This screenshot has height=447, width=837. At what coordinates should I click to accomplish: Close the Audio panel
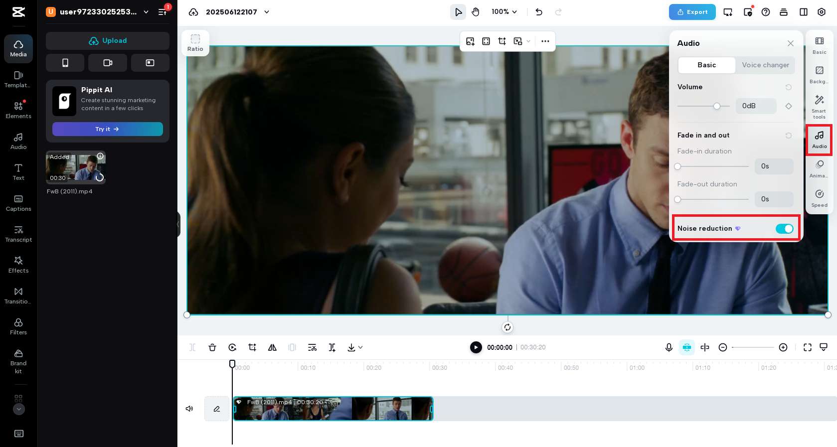pos(791,43)
